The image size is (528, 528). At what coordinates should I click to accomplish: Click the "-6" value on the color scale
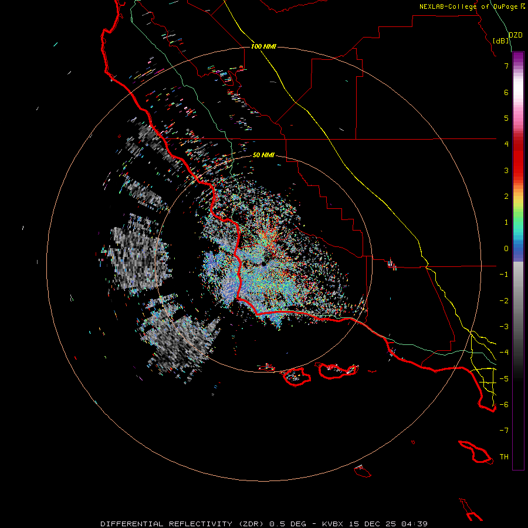[504, 405]
